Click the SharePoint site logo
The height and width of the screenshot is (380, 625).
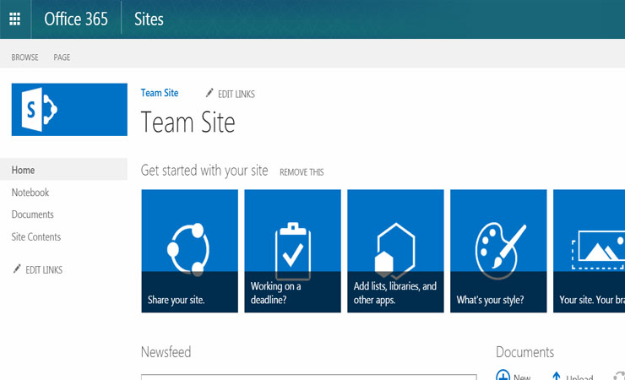(x=69, y=109)
